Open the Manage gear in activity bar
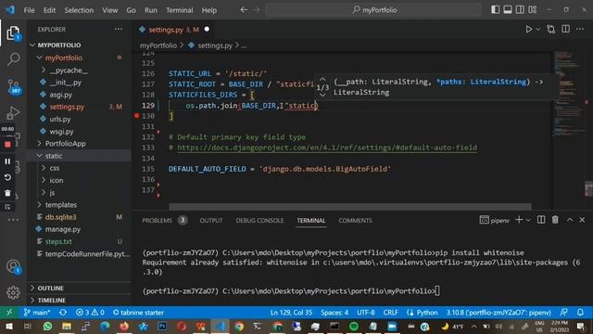Image resolution: width=593 pixels, height=334 pixels. (13, 292)
